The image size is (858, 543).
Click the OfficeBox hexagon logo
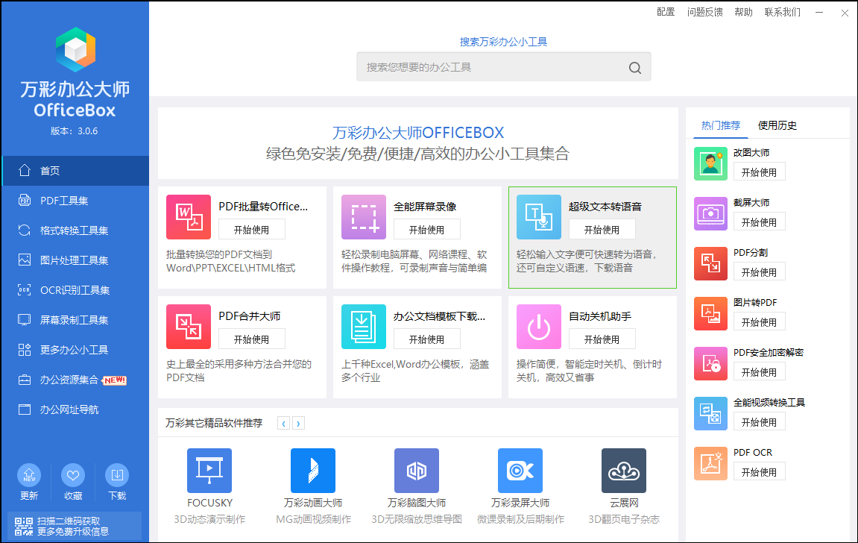[75, 50]
